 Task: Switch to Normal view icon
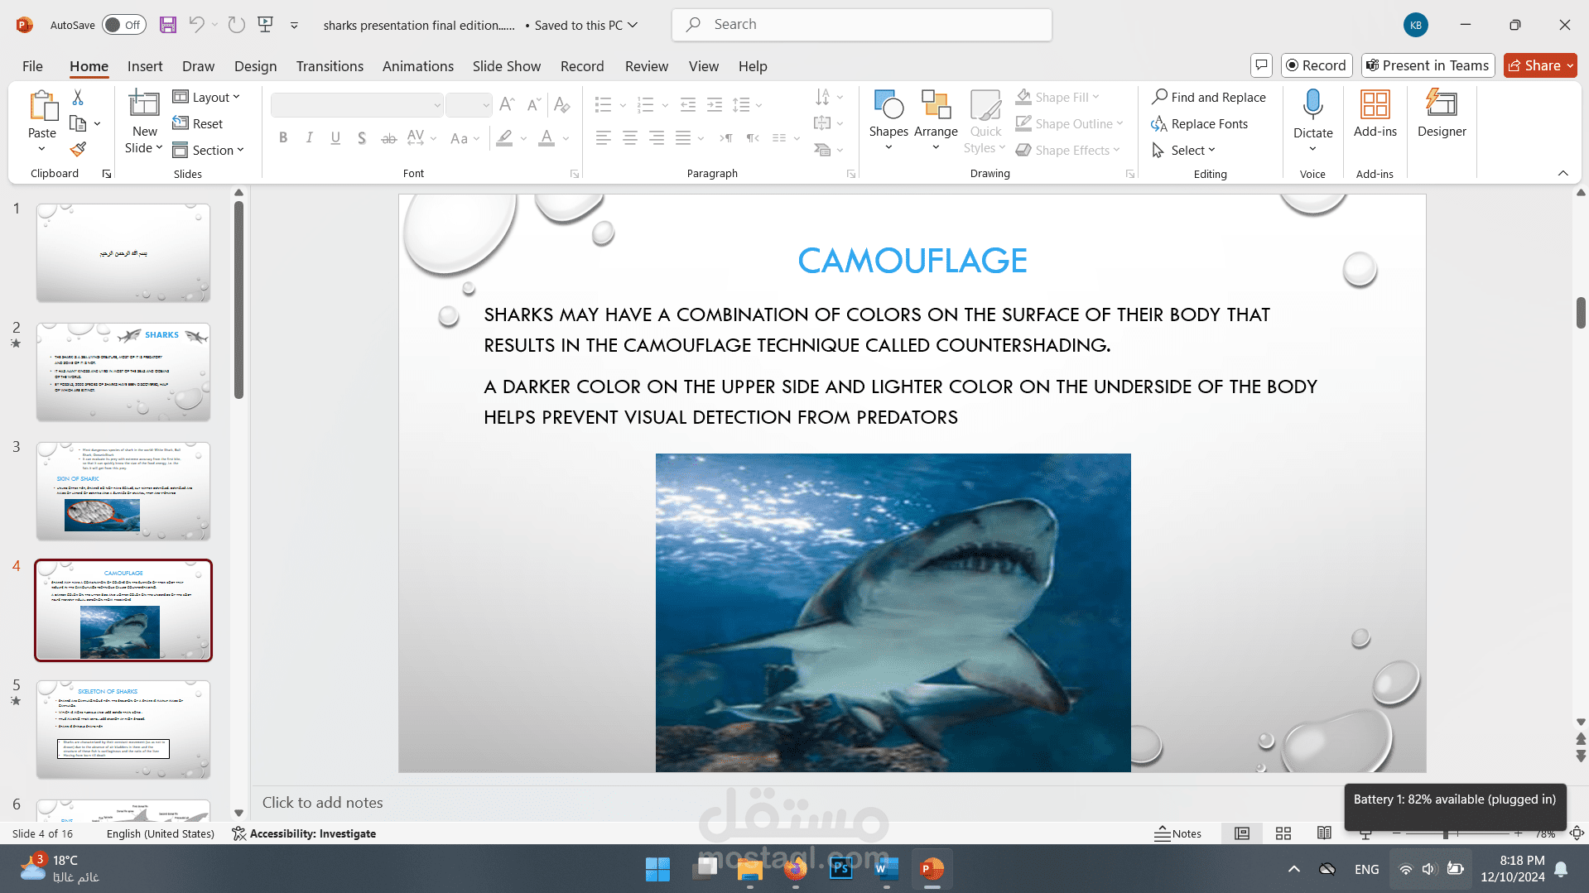tap(1242, 833)
